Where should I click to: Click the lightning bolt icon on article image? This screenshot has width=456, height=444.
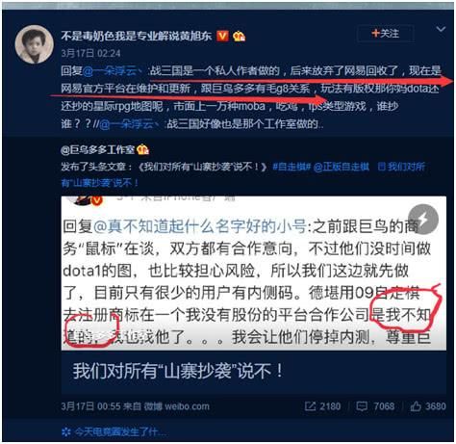tap(423, 220)
